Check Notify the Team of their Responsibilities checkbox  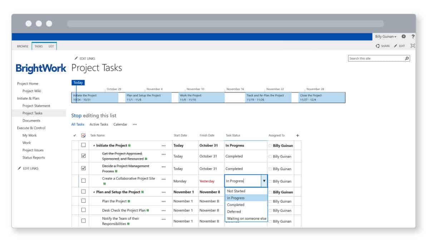point(83,221)
